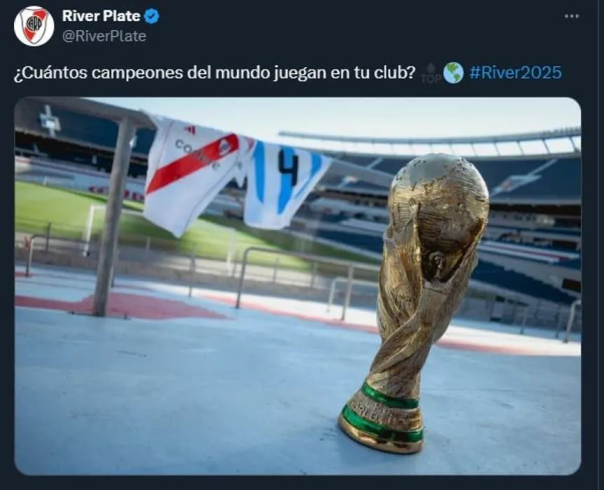Click the blue verified badge

(152, 16)
